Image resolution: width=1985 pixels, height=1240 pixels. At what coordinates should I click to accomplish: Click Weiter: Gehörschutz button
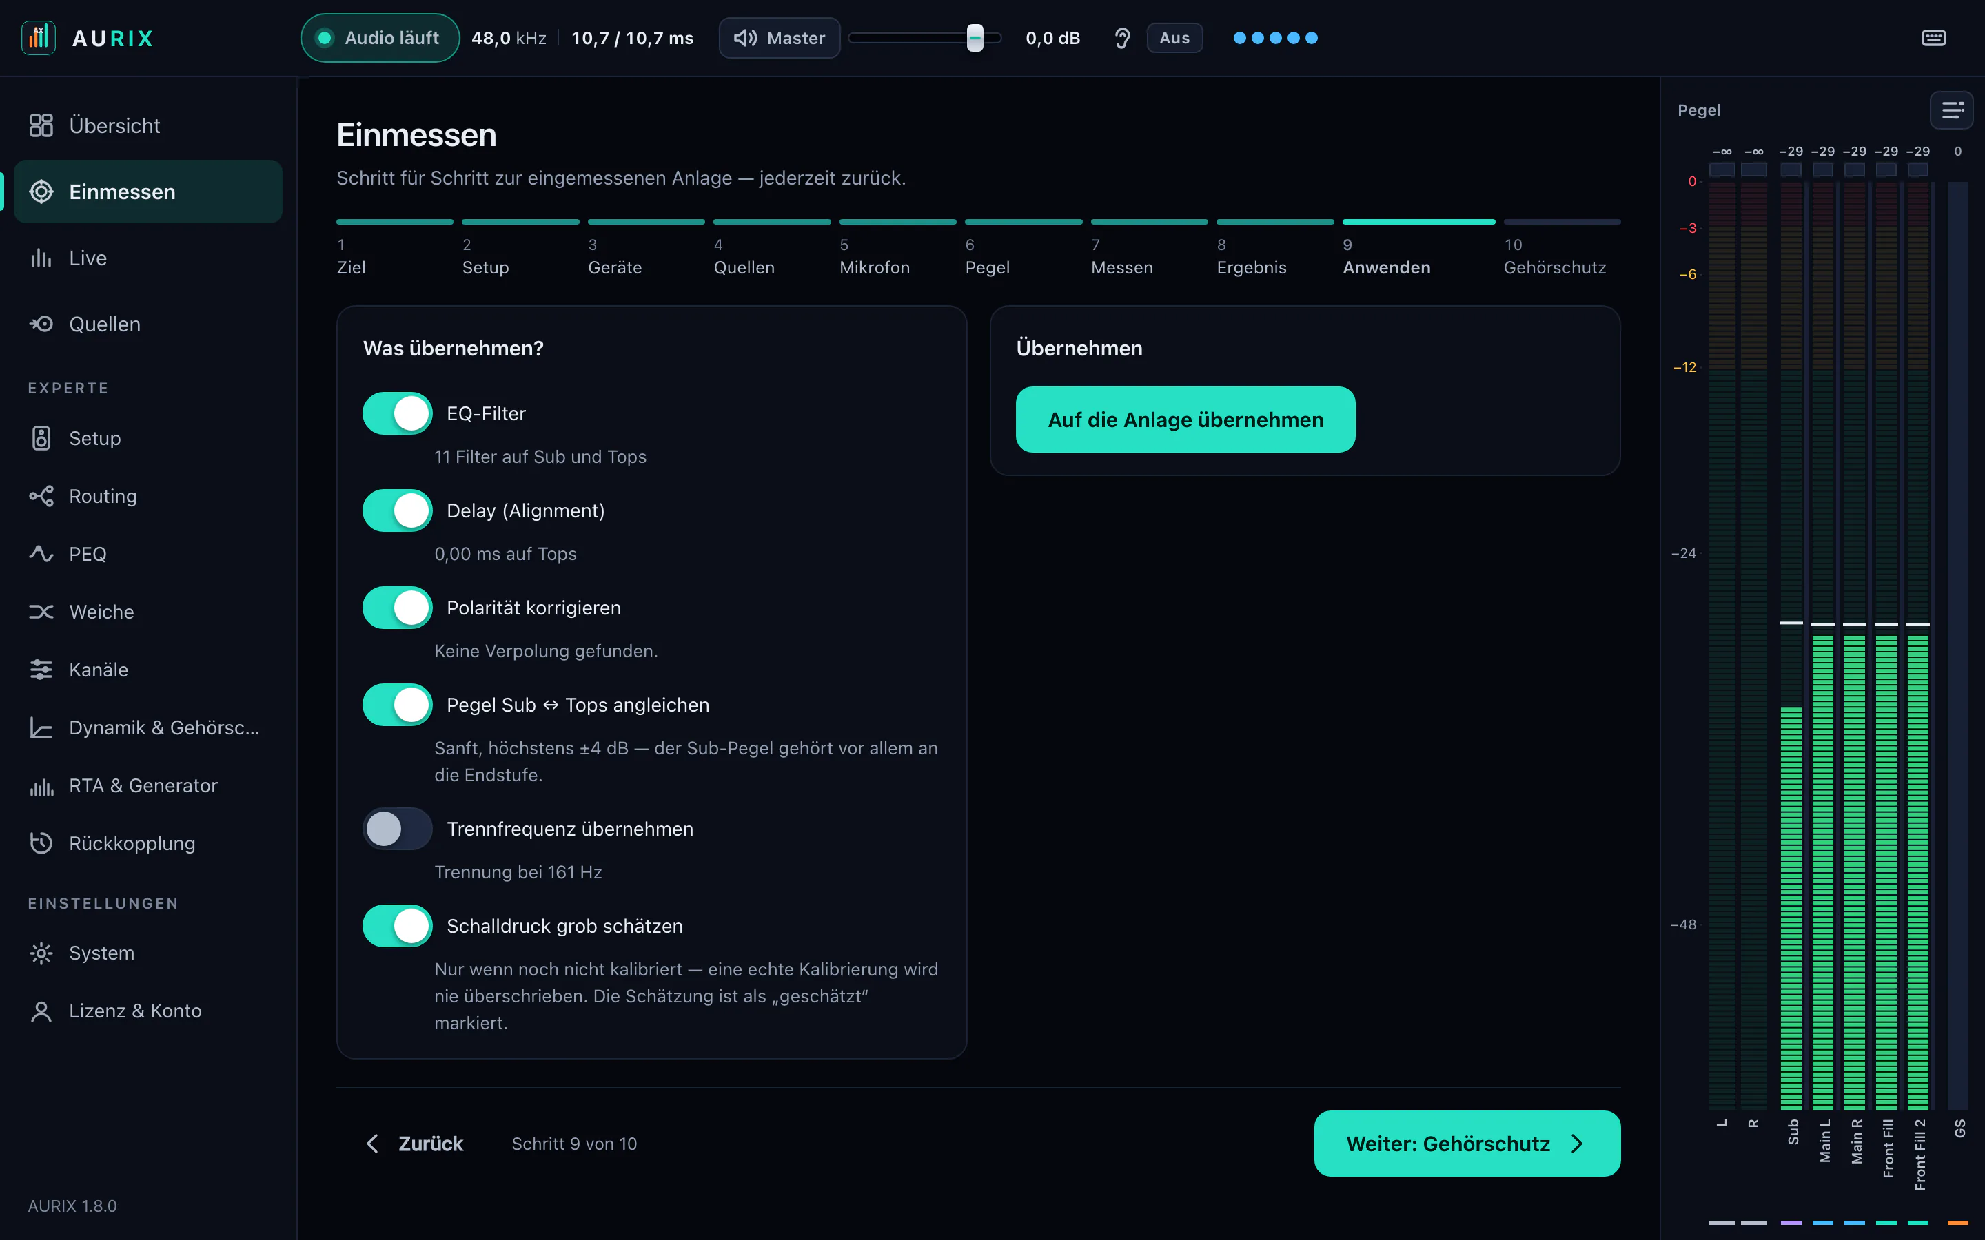[x=1467, y=1144]
